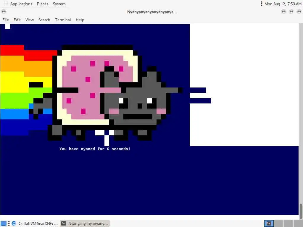This screenshot has width=303, height=227.
Task: Click the terminal icon on Nyanyanyan taskbar button
Action: (64, 223)
